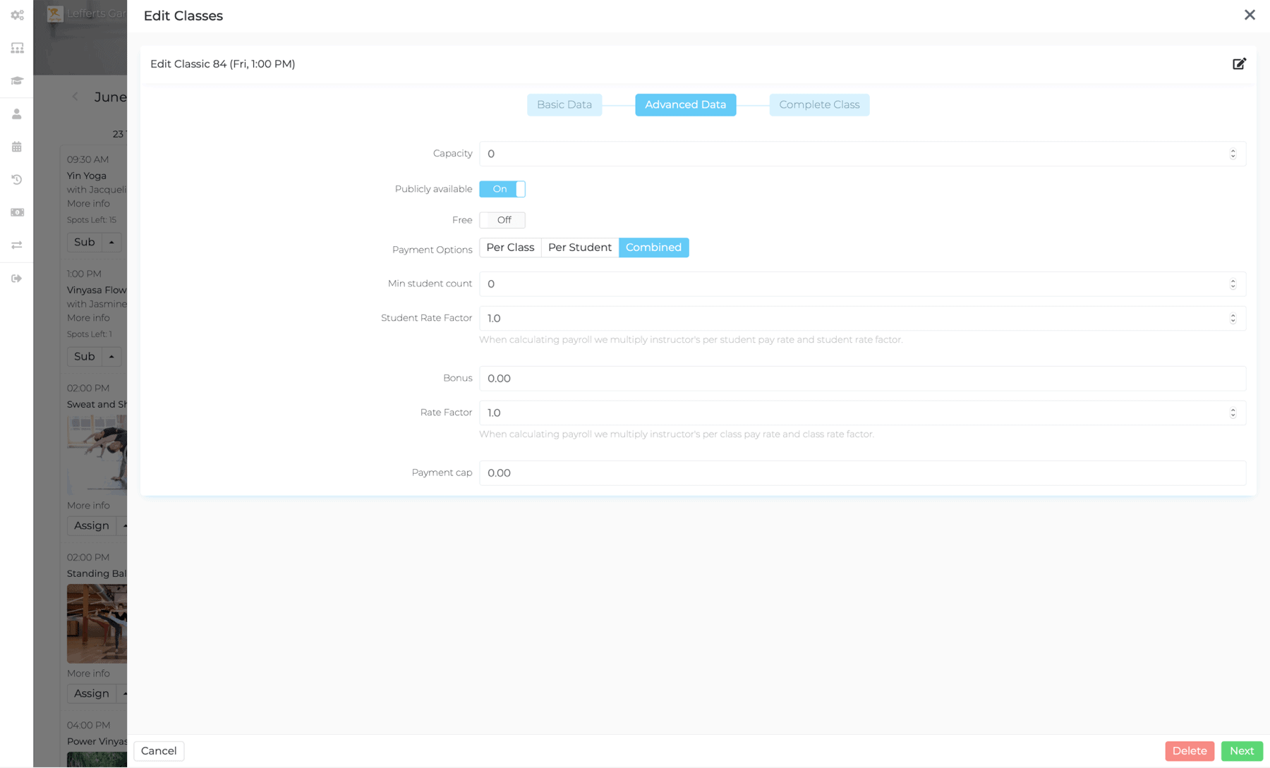
Task: Click the studio logo in the header
Action: 55,13
